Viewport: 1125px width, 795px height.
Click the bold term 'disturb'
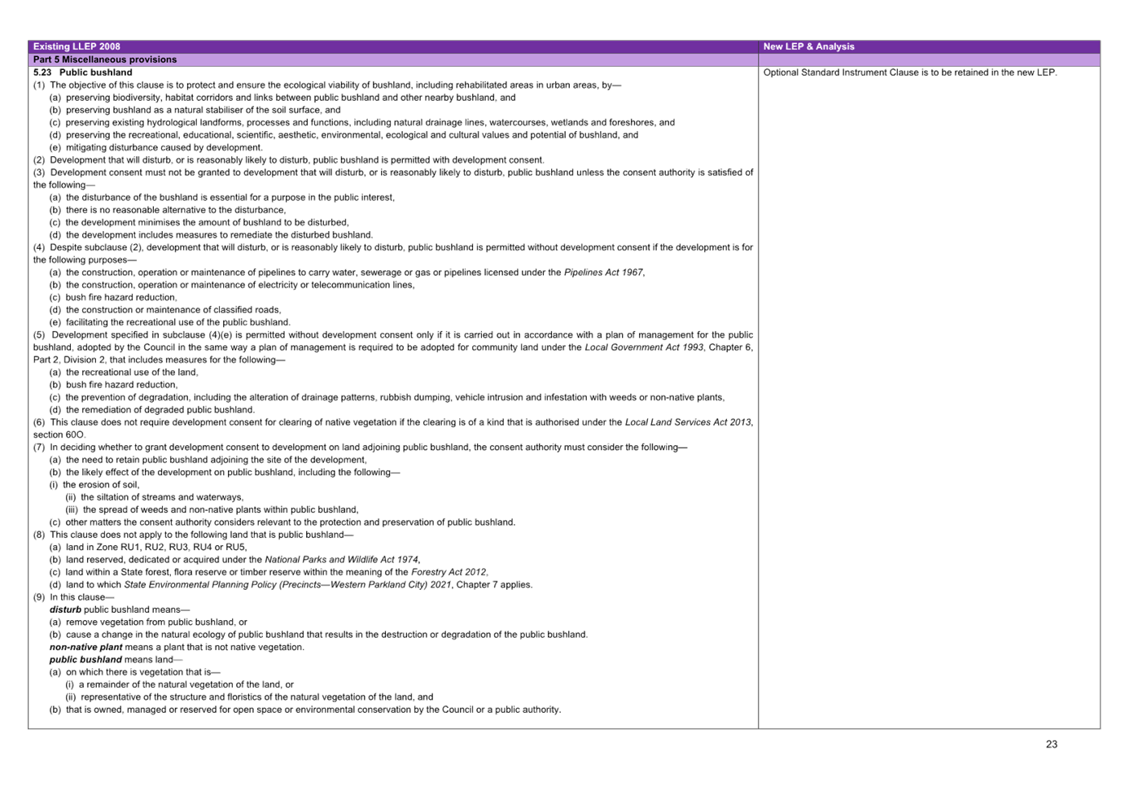(65, 609)
